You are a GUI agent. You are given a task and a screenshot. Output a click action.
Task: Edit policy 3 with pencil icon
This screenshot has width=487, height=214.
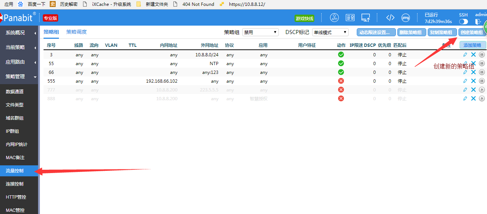click(x=465, y=55)
